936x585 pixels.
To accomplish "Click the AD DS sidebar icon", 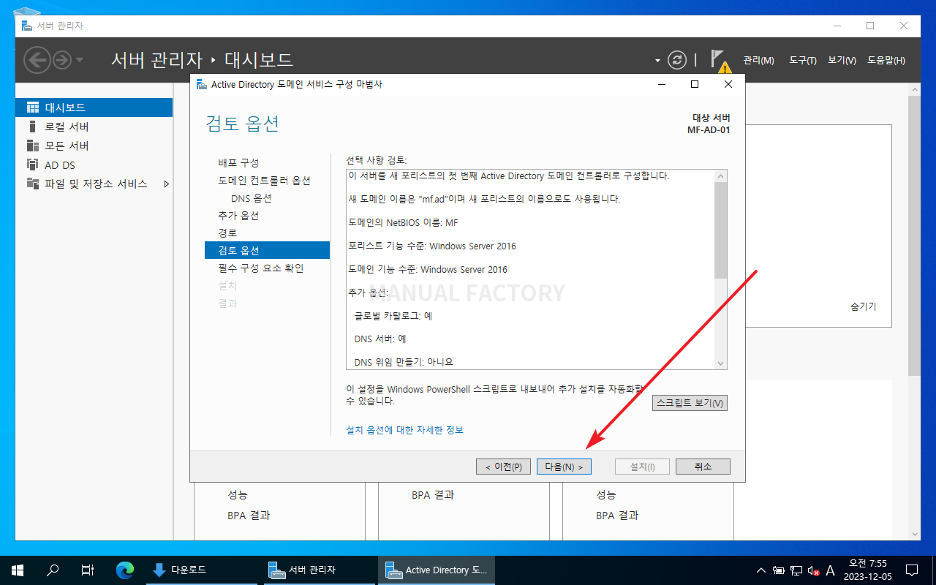I will point(32,165).
